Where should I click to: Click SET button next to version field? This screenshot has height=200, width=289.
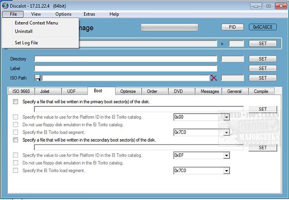click(263, 43)
